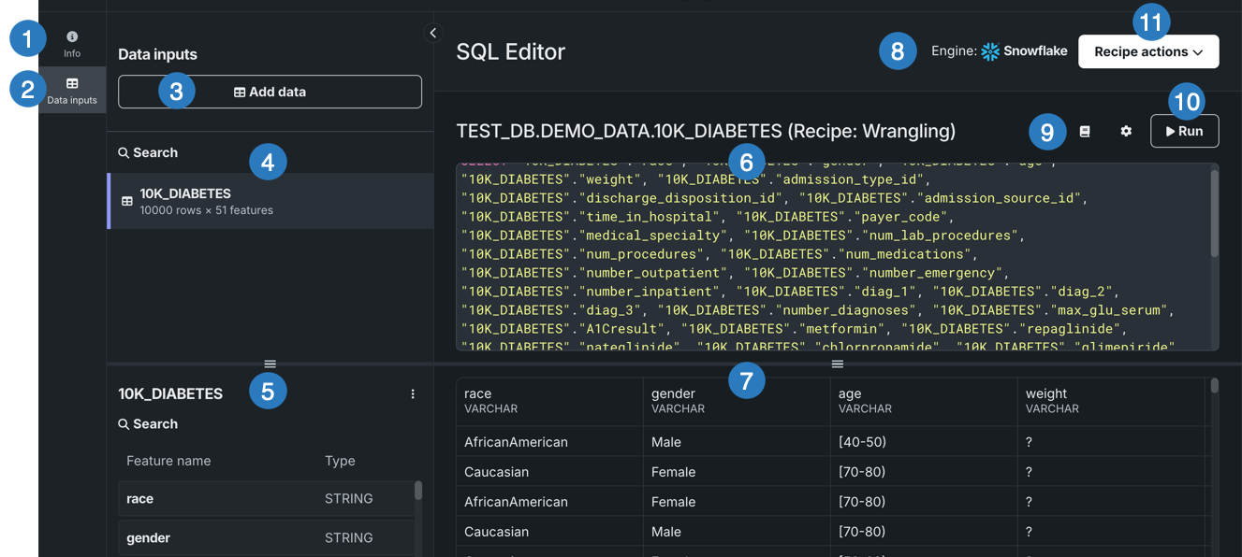Click the Snowflake engine logo
1242x557 pixels.
point(991,52)
